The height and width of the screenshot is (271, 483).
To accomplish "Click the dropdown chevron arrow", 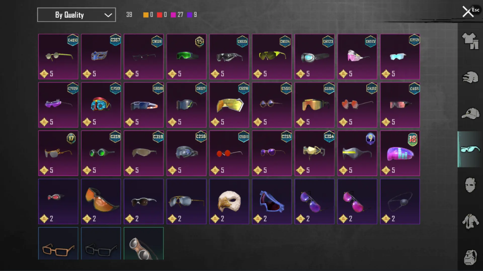I will point(108,15).
